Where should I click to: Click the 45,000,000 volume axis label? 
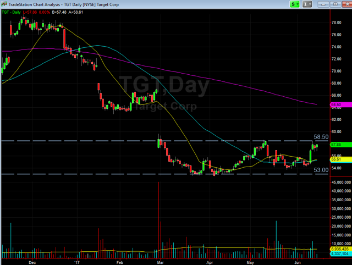(341, 182)
